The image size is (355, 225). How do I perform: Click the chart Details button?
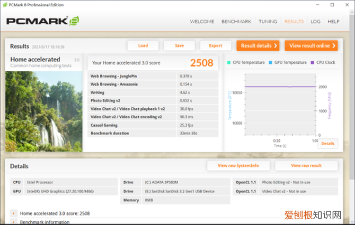pos(327,144)
